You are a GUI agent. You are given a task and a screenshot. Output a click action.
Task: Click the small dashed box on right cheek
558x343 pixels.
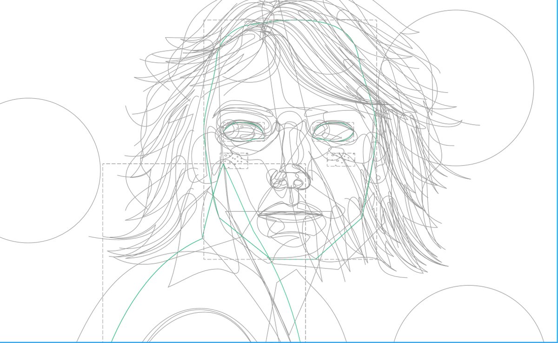341,159
